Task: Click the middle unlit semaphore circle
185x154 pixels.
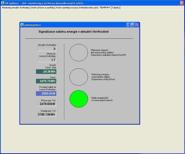Action: [x=78, y=77]
